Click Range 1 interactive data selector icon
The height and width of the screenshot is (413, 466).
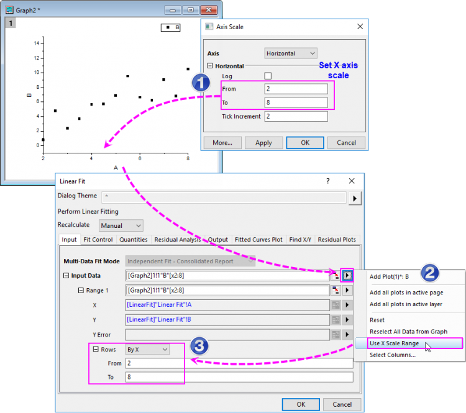pyautogui.click(x=336, y=290)
